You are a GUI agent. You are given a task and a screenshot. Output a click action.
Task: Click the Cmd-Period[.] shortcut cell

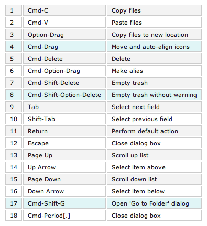click(x=64, y=216)
